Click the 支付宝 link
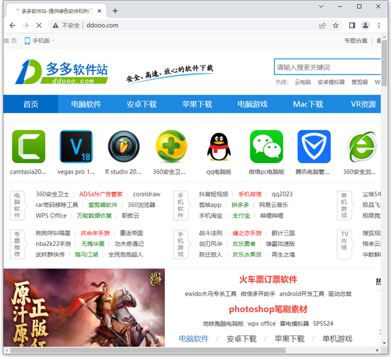Screen dimensions: 391x357 (x=241, y=215)
